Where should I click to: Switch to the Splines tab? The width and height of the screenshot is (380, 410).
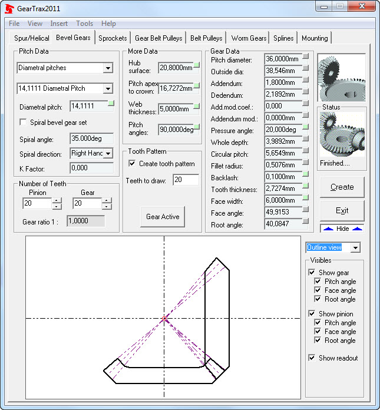coord(283,38)
